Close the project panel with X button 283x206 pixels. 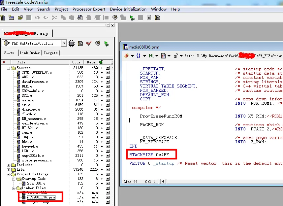pos(112,25)
